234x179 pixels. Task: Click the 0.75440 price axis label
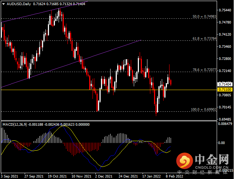point(225,10)
